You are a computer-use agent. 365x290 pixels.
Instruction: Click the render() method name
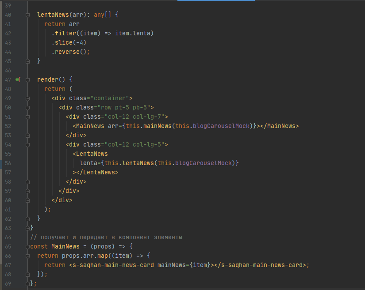pyautogui.click(x=51, y=79)
